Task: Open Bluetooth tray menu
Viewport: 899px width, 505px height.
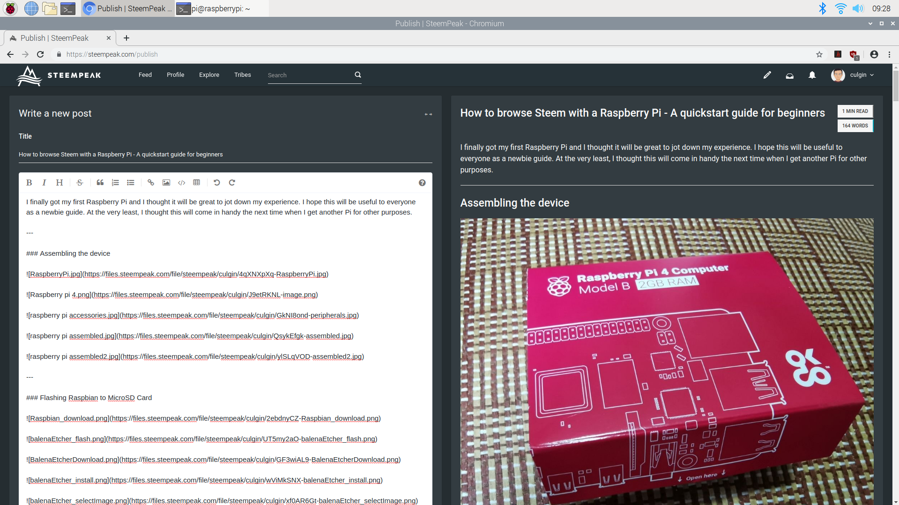Action: pyautogui.click(x=823, y=8)
